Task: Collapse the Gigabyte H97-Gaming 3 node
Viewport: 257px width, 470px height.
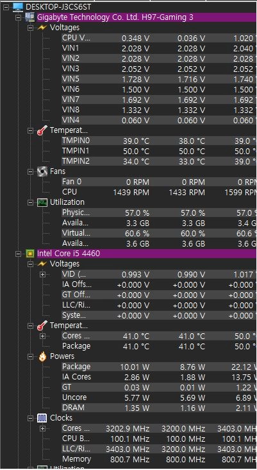Action: tap(18, 17)
